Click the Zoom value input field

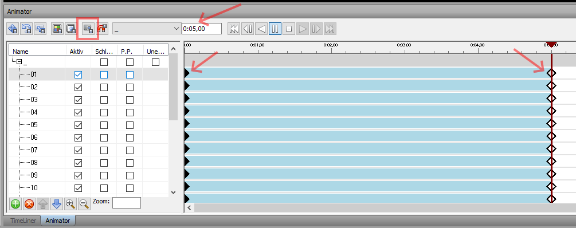127,203
